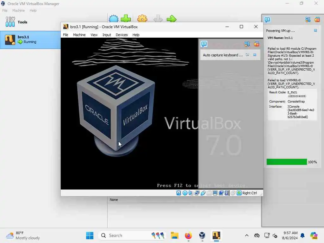Click the taskbar Search box
Image resolution: width=324 pixels, height=243 pixels.
(x=132, y=235)
